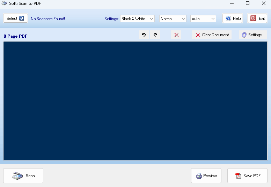
Task: Minimize the Softi Scan to PDF window
Action: point(232,3)
